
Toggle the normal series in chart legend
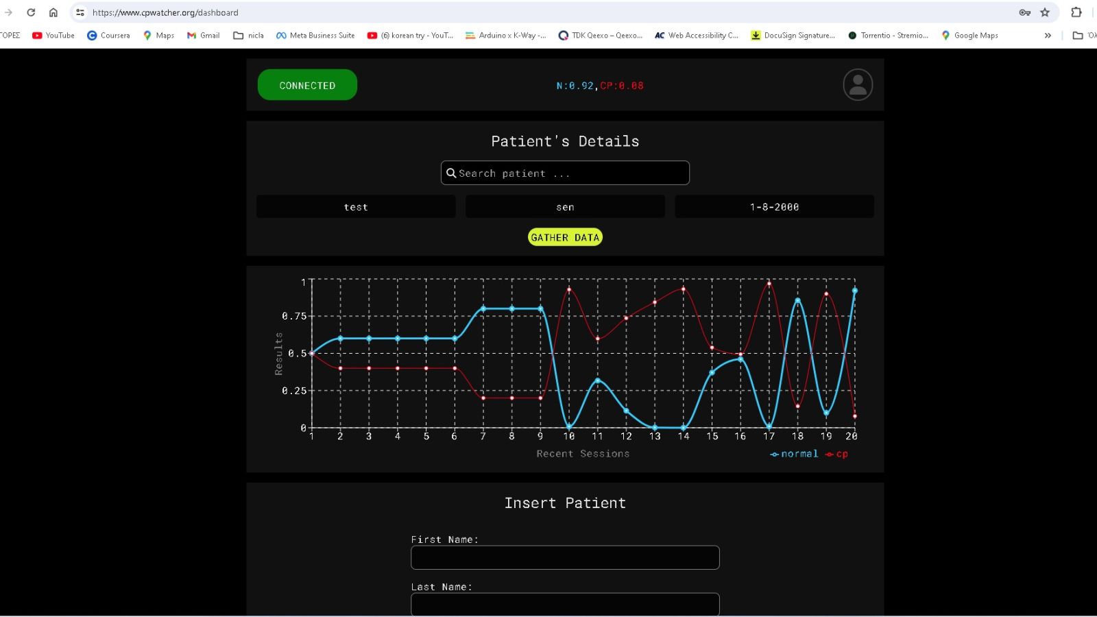[794, 454]
